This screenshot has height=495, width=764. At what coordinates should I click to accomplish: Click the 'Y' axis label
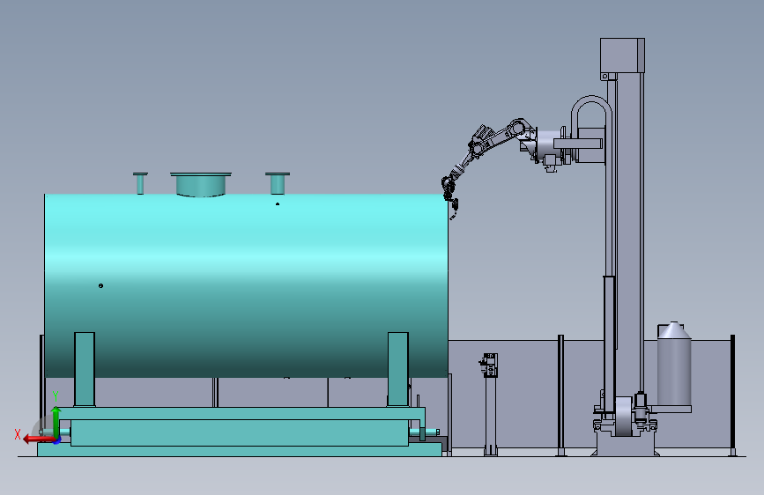tap(56, 396)
